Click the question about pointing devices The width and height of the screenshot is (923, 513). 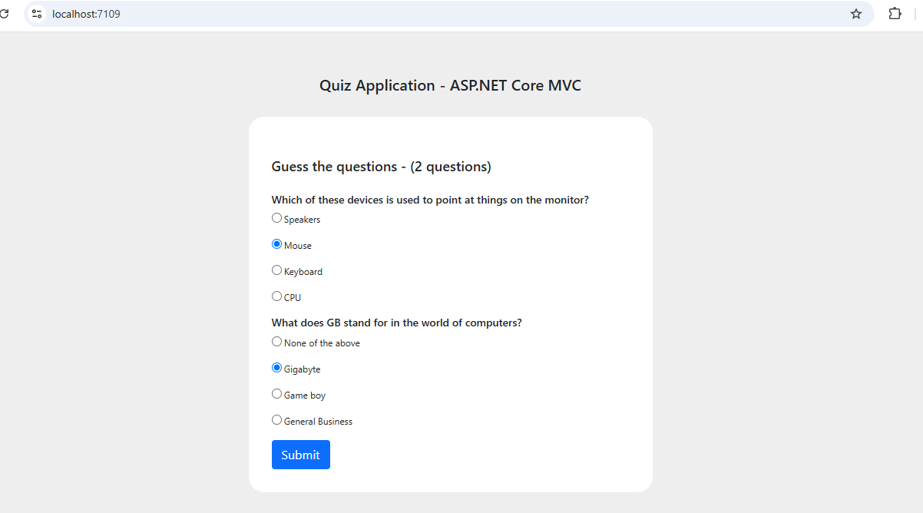click(x=430, y=200)
